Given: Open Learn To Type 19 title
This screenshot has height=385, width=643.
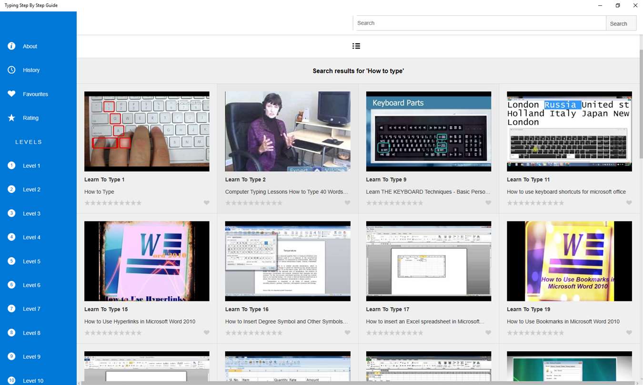Looking at the screenshot, I should (x=528, y=309).
